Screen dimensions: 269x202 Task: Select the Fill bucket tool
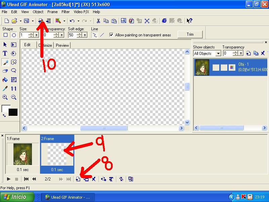click(x=5, y=79)
